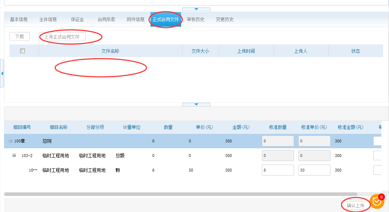View the 审核历史 tab
This screenshot has width=389, height=212.
coord(195,20)
